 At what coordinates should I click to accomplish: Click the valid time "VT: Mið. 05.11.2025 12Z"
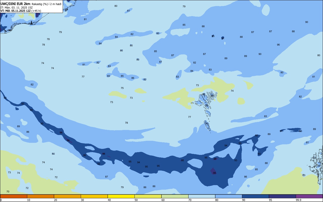(16, 11)
